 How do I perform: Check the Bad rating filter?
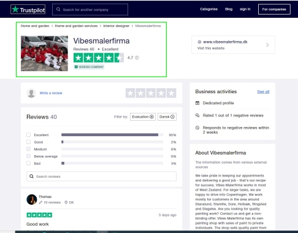(29, 163)
